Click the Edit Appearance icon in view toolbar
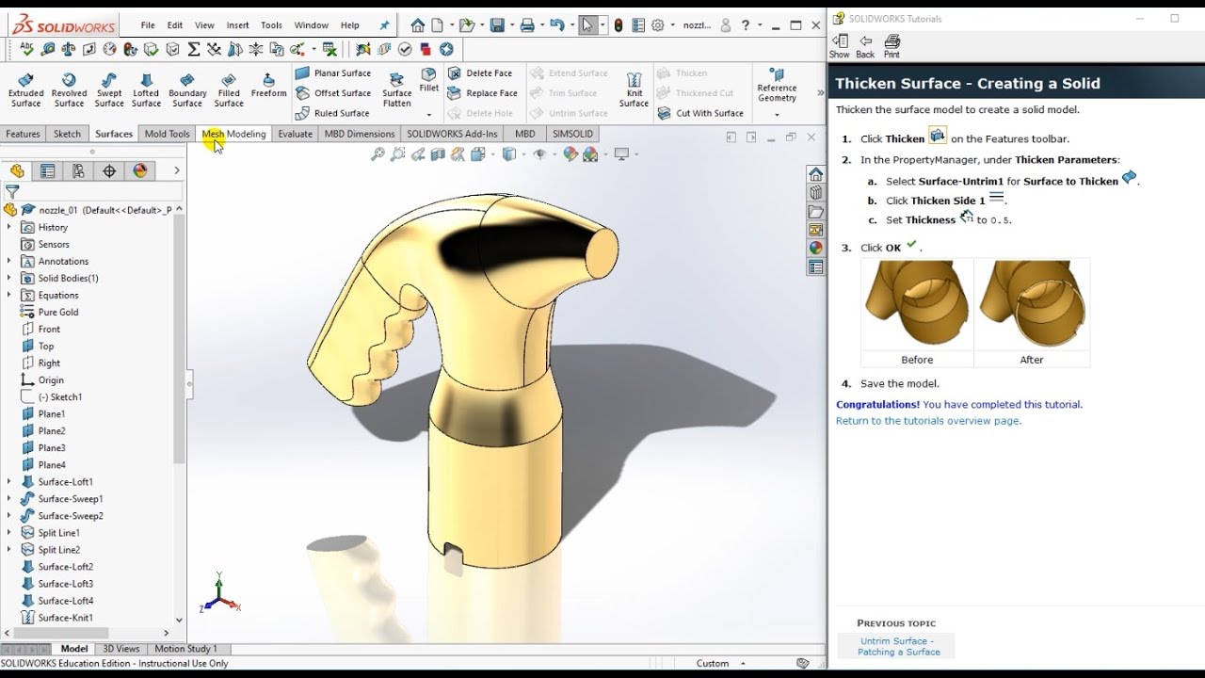1205x678 pixels. tap(570, 154)
